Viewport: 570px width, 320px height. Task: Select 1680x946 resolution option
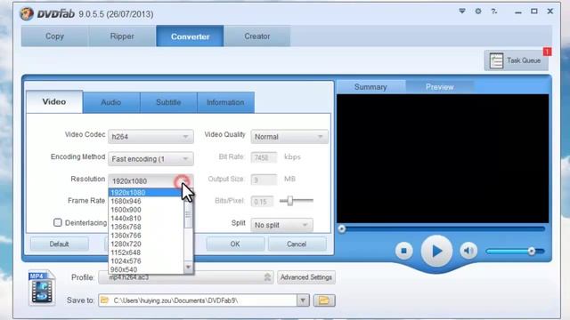pyautogui.click(x=146, y=201)
